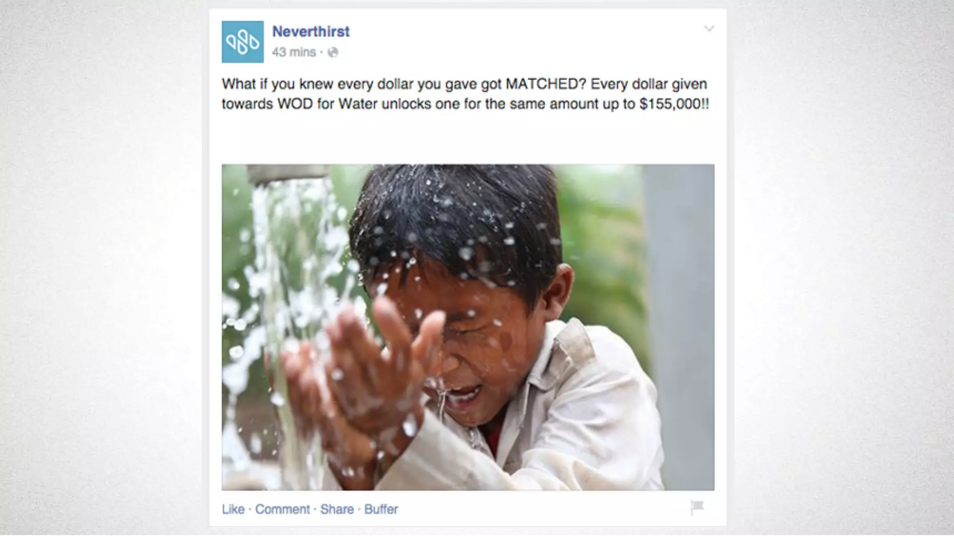The image size is (954, 536).
Task: Click the '43 mins' post timestamp
Action: tap(294, 52)
